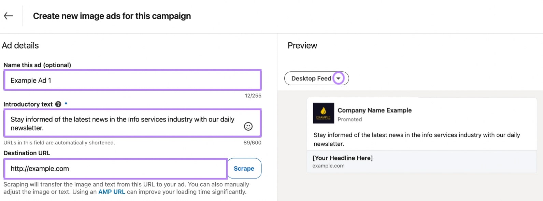
Task: Open the Introductory text help tooltip
Action: [x=58, y=104]
